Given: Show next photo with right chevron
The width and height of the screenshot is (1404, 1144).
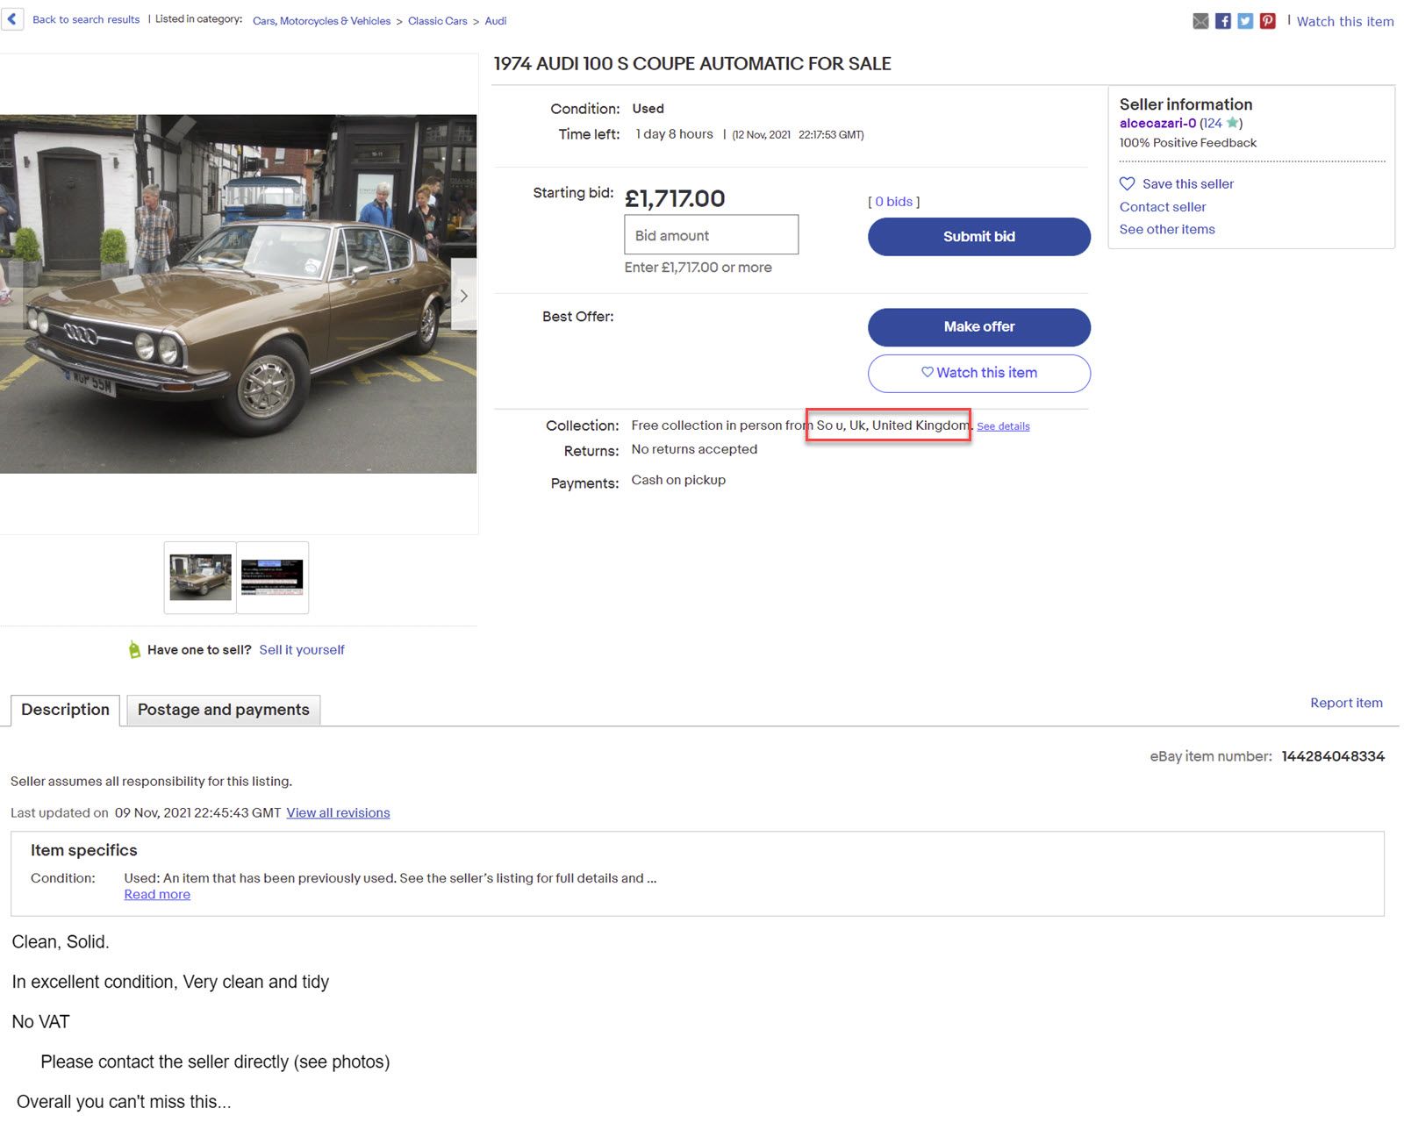Looking at the screenshot, I should pyautogui.click(x=463, y=296).
